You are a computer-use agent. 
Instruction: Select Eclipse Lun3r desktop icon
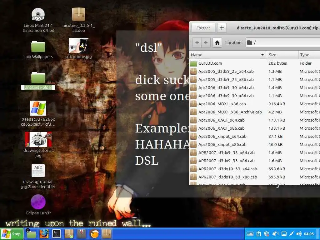38,202
